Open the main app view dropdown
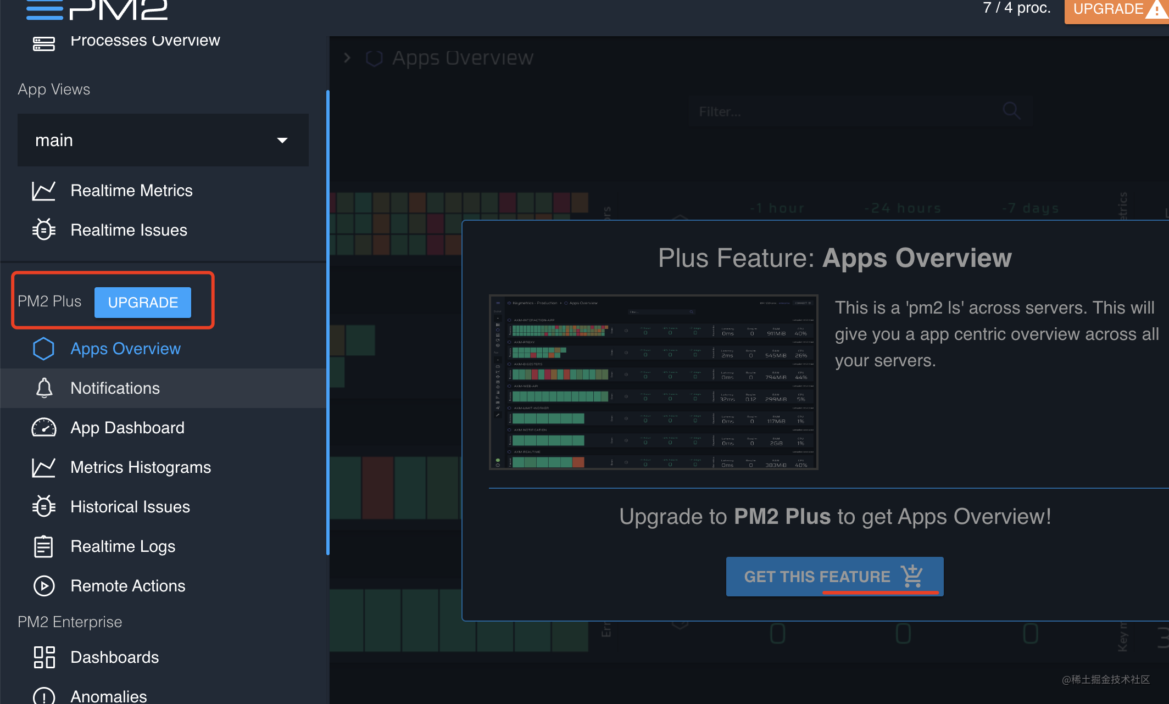The width and height of the screenshot is (1169, 704). tap(163, 140)
